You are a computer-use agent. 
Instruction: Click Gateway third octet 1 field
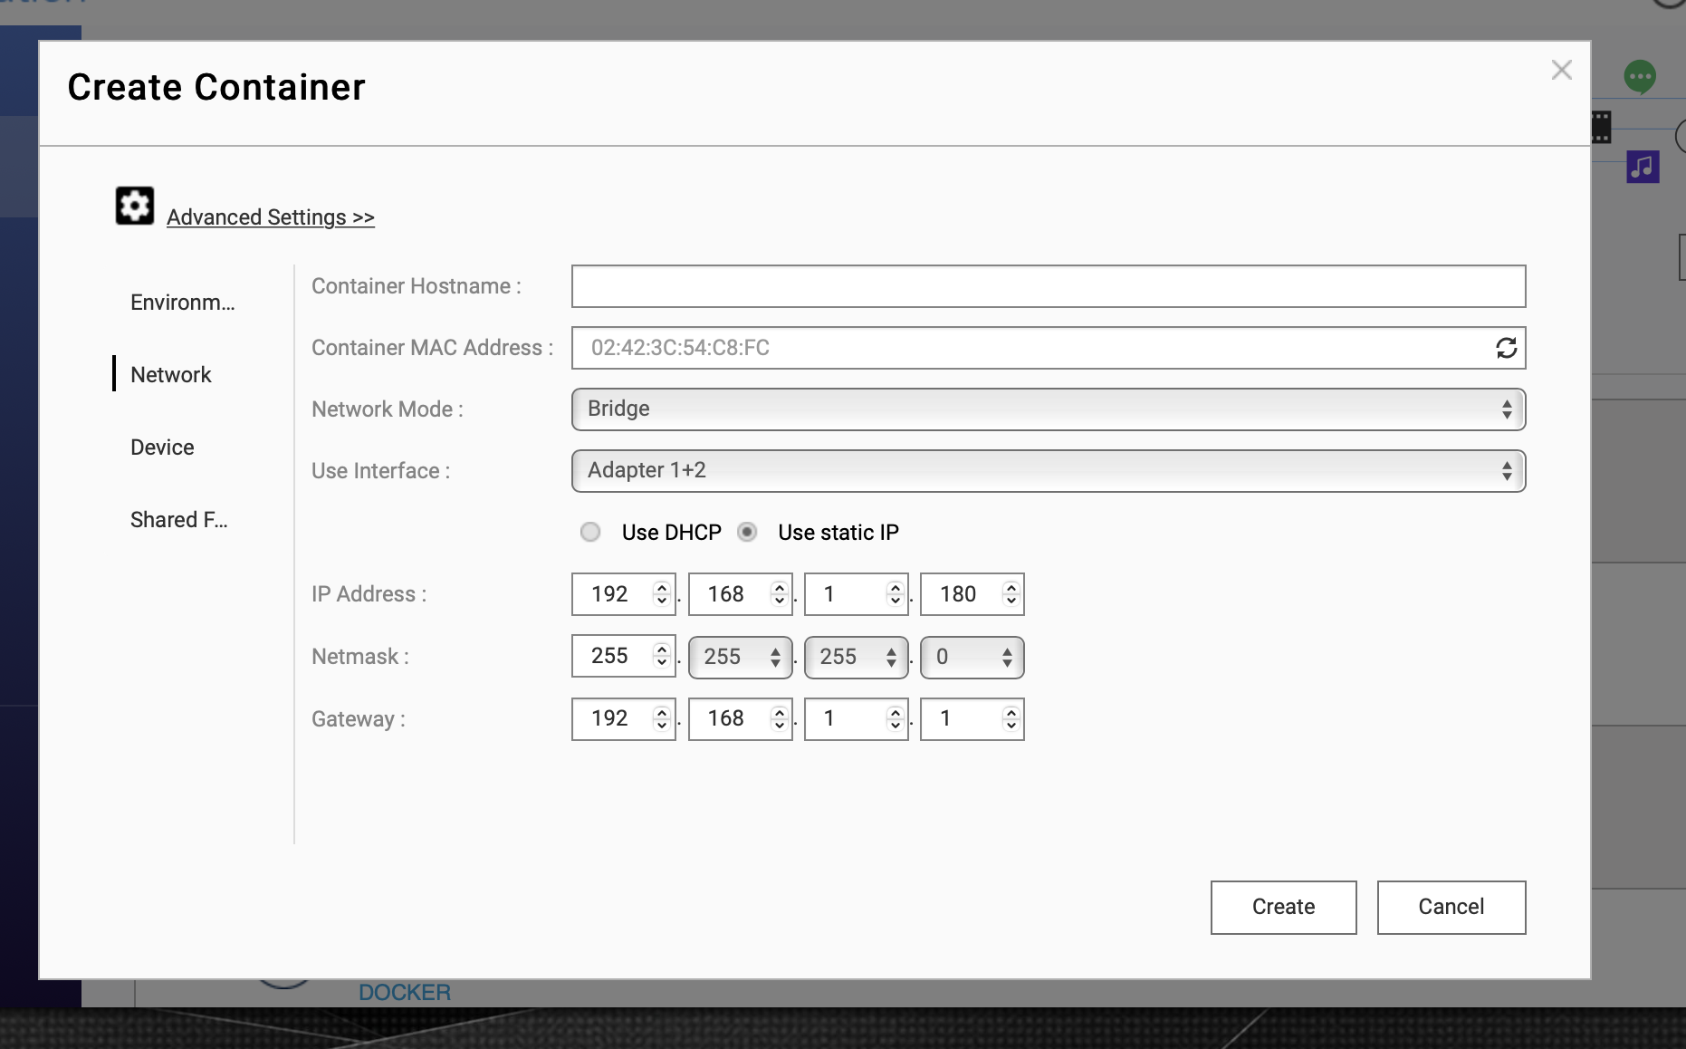(x=857, y=719)
